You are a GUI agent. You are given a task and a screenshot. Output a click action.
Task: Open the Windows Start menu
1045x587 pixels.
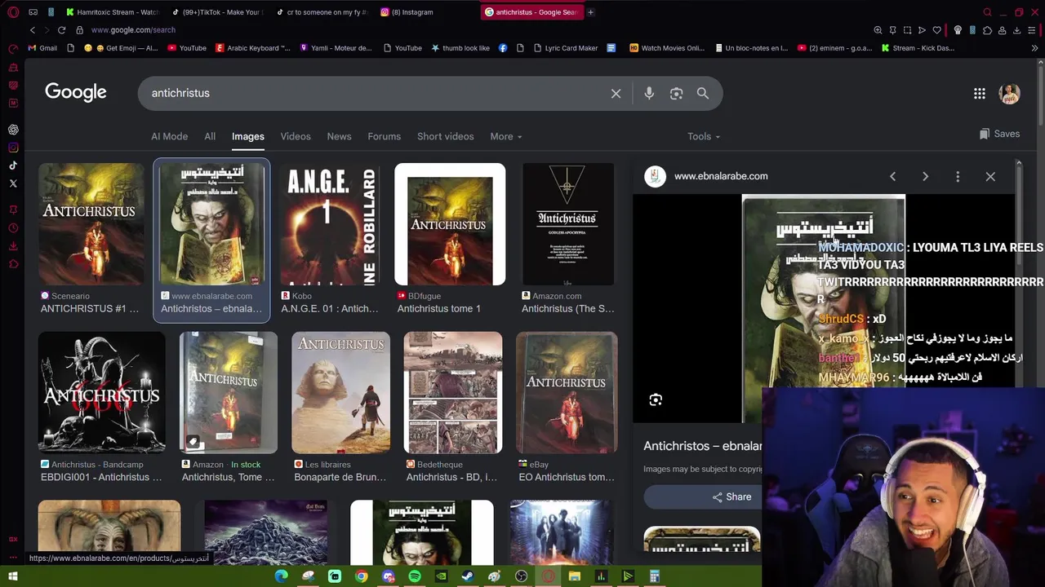tap(13, 576)
